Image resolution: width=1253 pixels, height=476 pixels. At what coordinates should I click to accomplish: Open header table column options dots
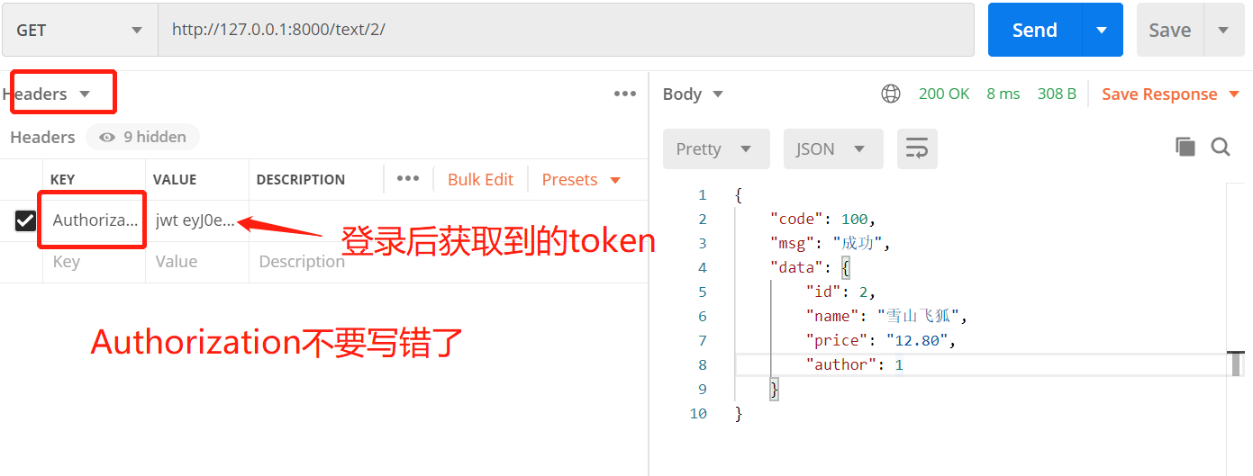click(x=408, y=178)
